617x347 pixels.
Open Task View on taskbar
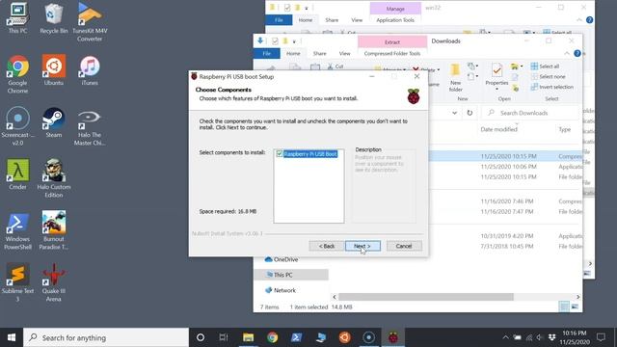click(x=224, y=337)
